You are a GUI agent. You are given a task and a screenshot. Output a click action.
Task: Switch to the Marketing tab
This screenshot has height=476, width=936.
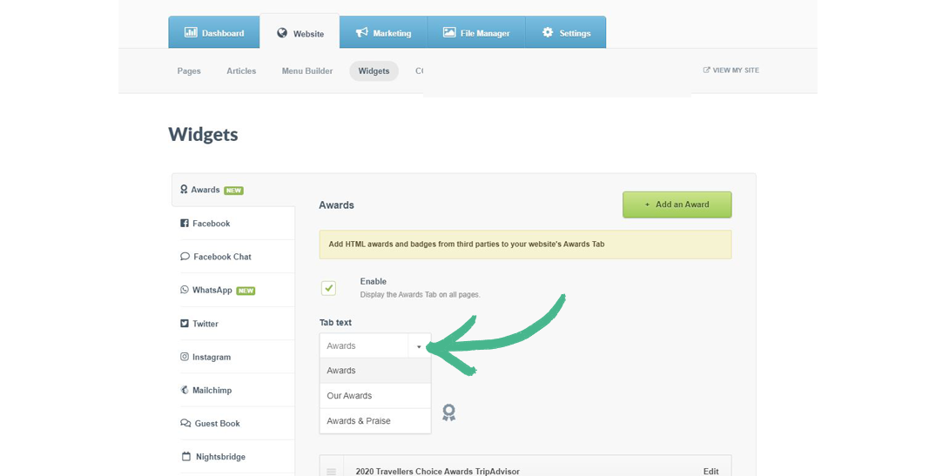pos(383,33)
